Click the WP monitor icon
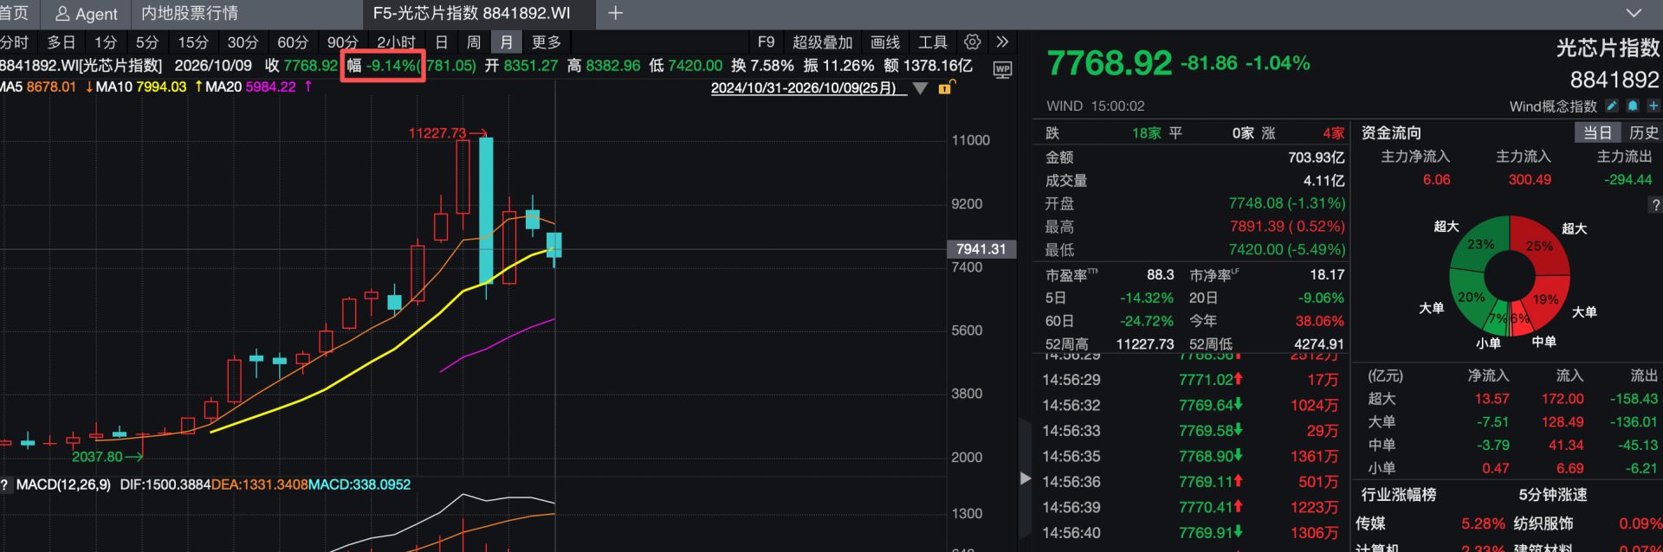 click(x=1002, y=70)
